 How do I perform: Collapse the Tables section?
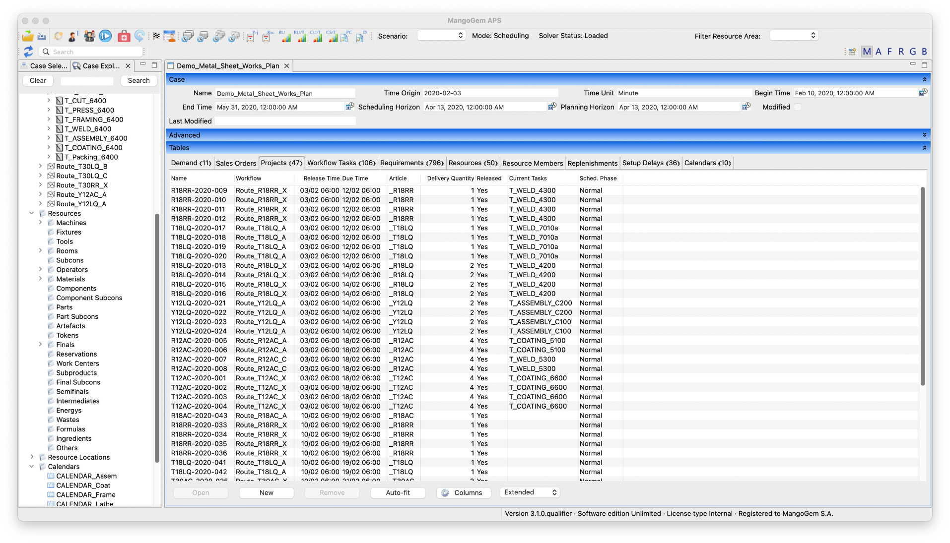(924, 148)
